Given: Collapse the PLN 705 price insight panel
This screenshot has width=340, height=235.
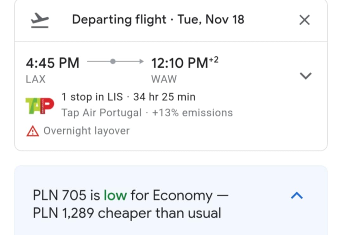Looking at the screenshot, I should 297,195.
